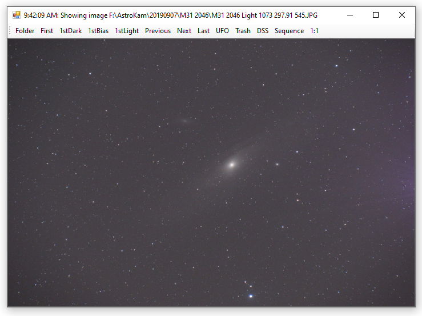Image resolution: width=422 pixels, height=316 pixels.
Task: Mark the image as UFO
Action: pyautogui.click(x=222, y=31)
